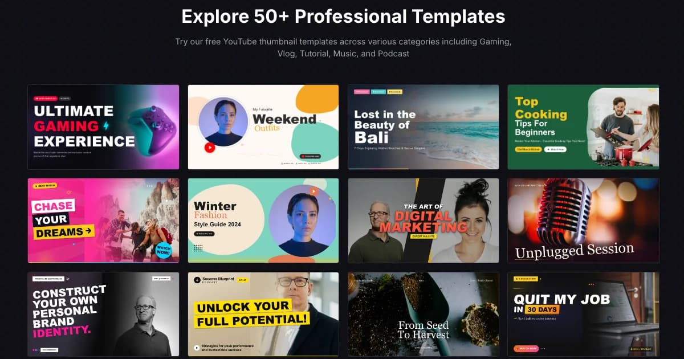
Task: Click the "Explore 50+ Professional Templates" heading
Action: (343, 17)
